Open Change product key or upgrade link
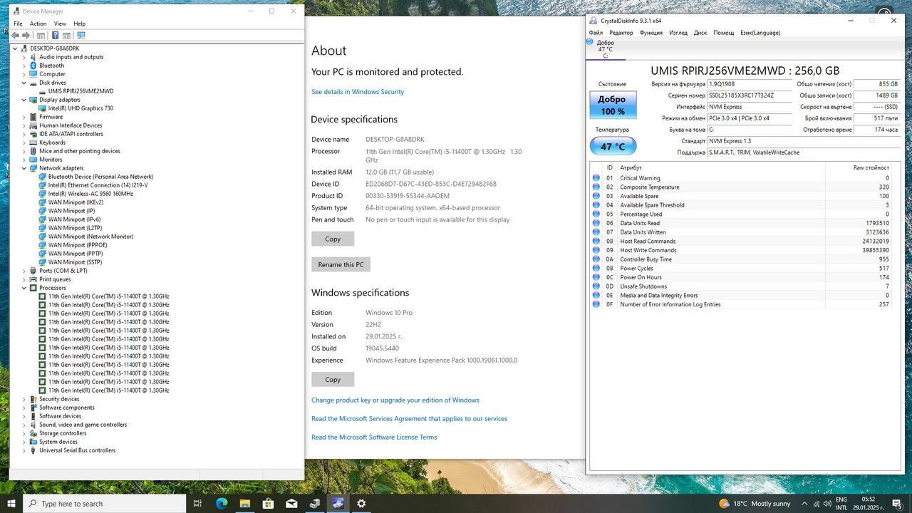Screen dimensions: 912x513 395,400
